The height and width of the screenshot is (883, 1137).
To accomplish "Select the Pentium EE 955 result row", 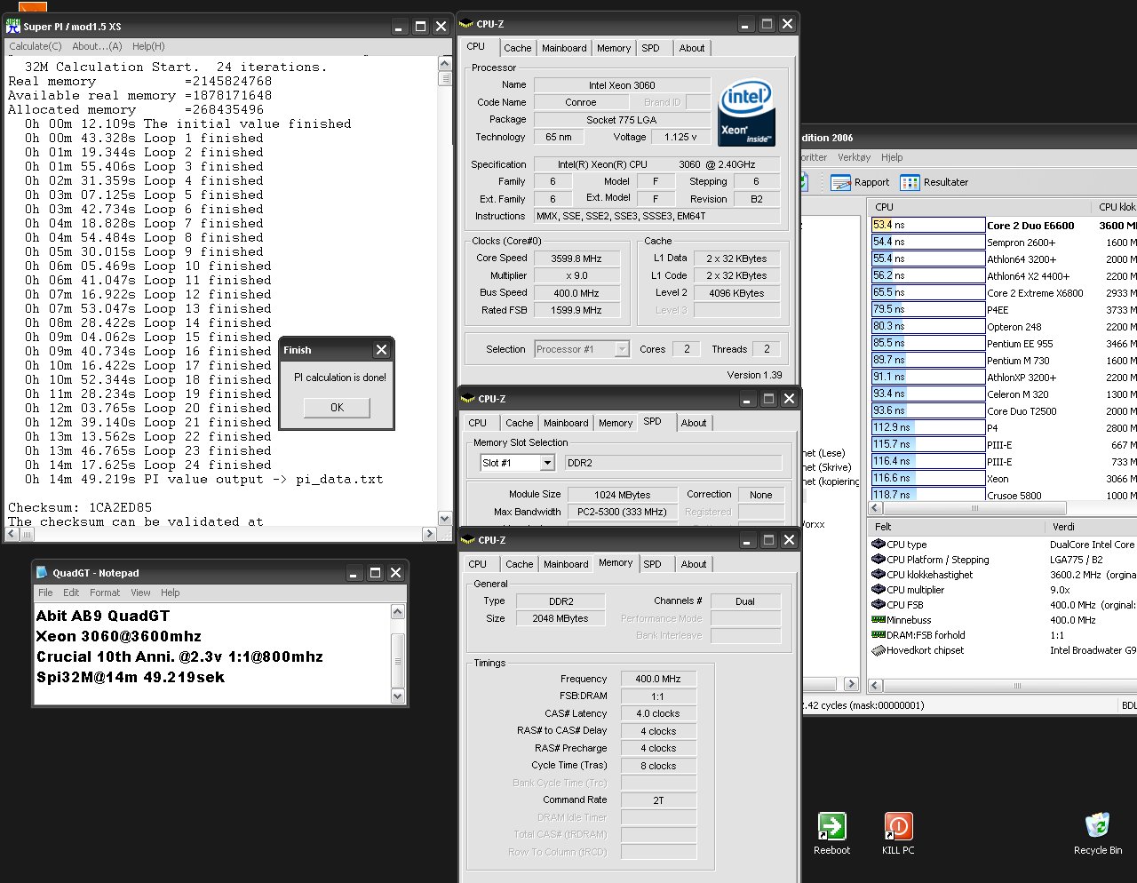I will pos(1004,344).
